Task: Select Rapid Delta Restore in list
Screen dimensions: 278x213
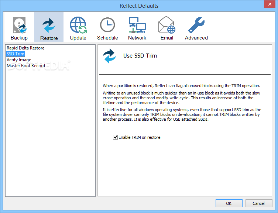Action: click(x=25, y=48)
